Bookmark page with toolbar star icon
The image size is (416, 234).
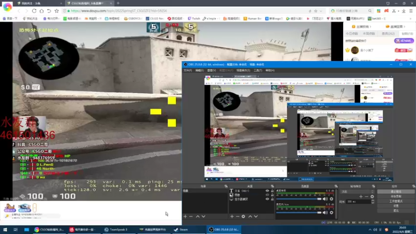tap(57, 11)
